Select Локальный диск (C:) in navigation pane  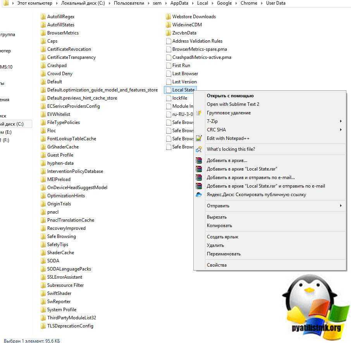(12, 124)
